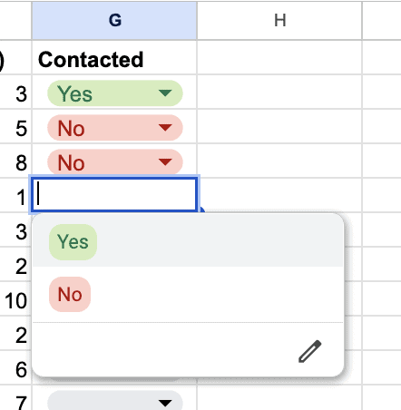
Task: Select the cell containing 8
Action: (x=15, y=161)
